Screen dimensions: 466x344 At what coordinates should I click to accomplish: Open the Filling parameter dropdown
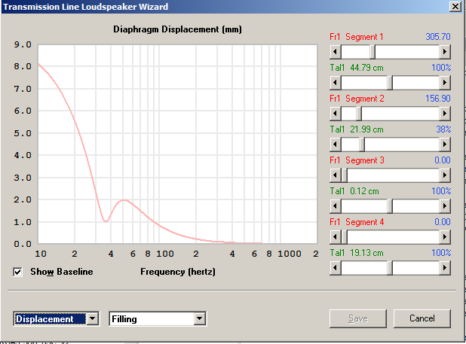pyautogui.click(x=199, y=319)
